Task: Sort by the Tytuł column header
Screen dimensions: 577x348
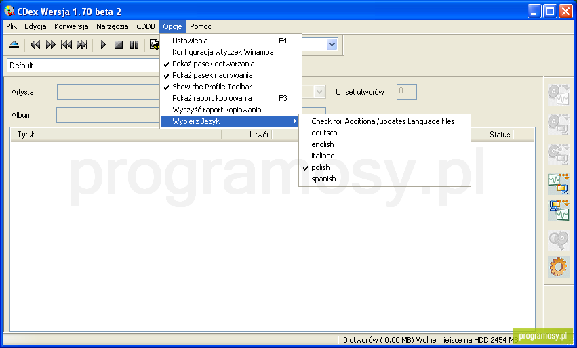Action: point(116,135)
